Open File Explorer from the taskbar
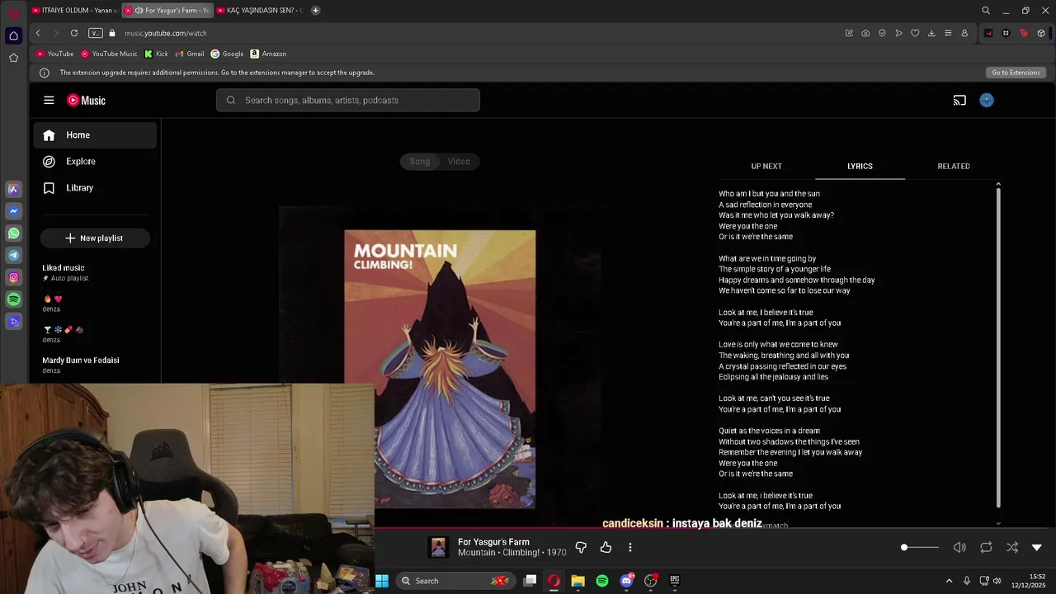Screen dimensions: 1056x594 point(578,581)
